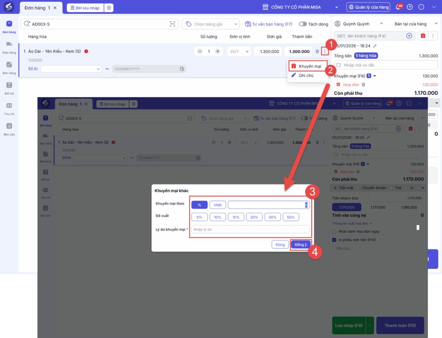Open Bán tại cửa hàng dropdown
The width and height of the screenshot is (442, 338).
click(x=436, y=24)
